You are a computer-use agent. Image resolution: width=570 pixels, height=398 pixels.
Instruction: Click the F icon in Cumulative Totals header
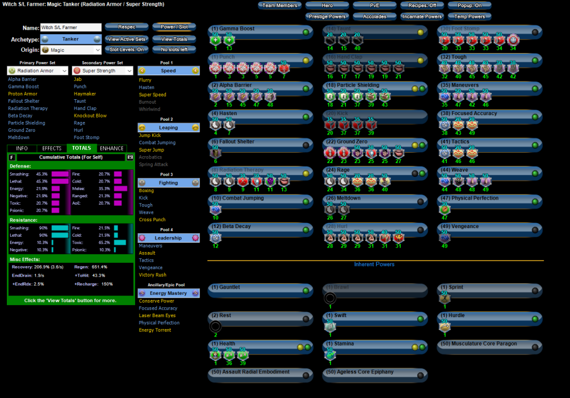[x=12, y=157]
